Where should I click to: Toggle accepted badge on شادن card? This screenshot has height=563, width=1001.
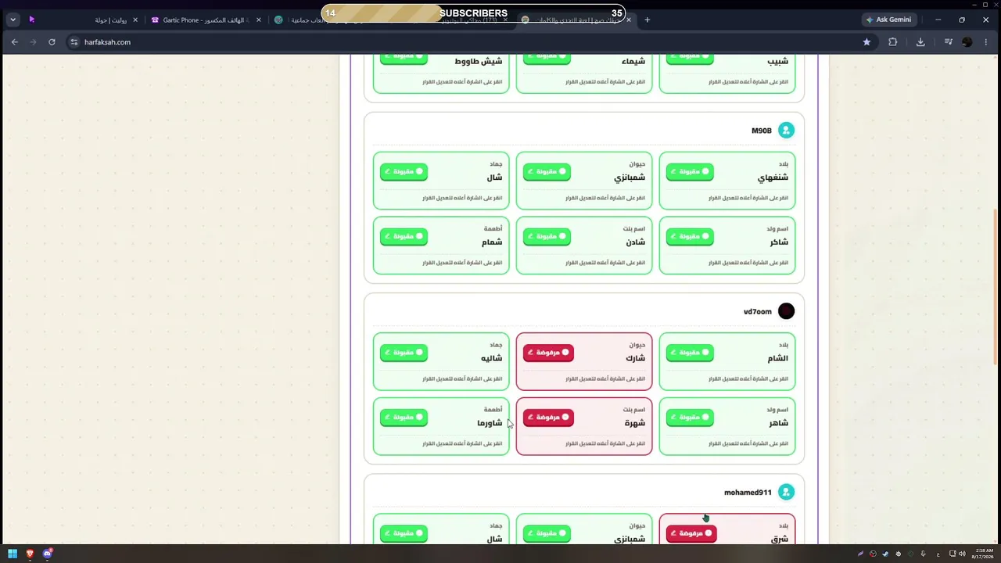[547, 236]
